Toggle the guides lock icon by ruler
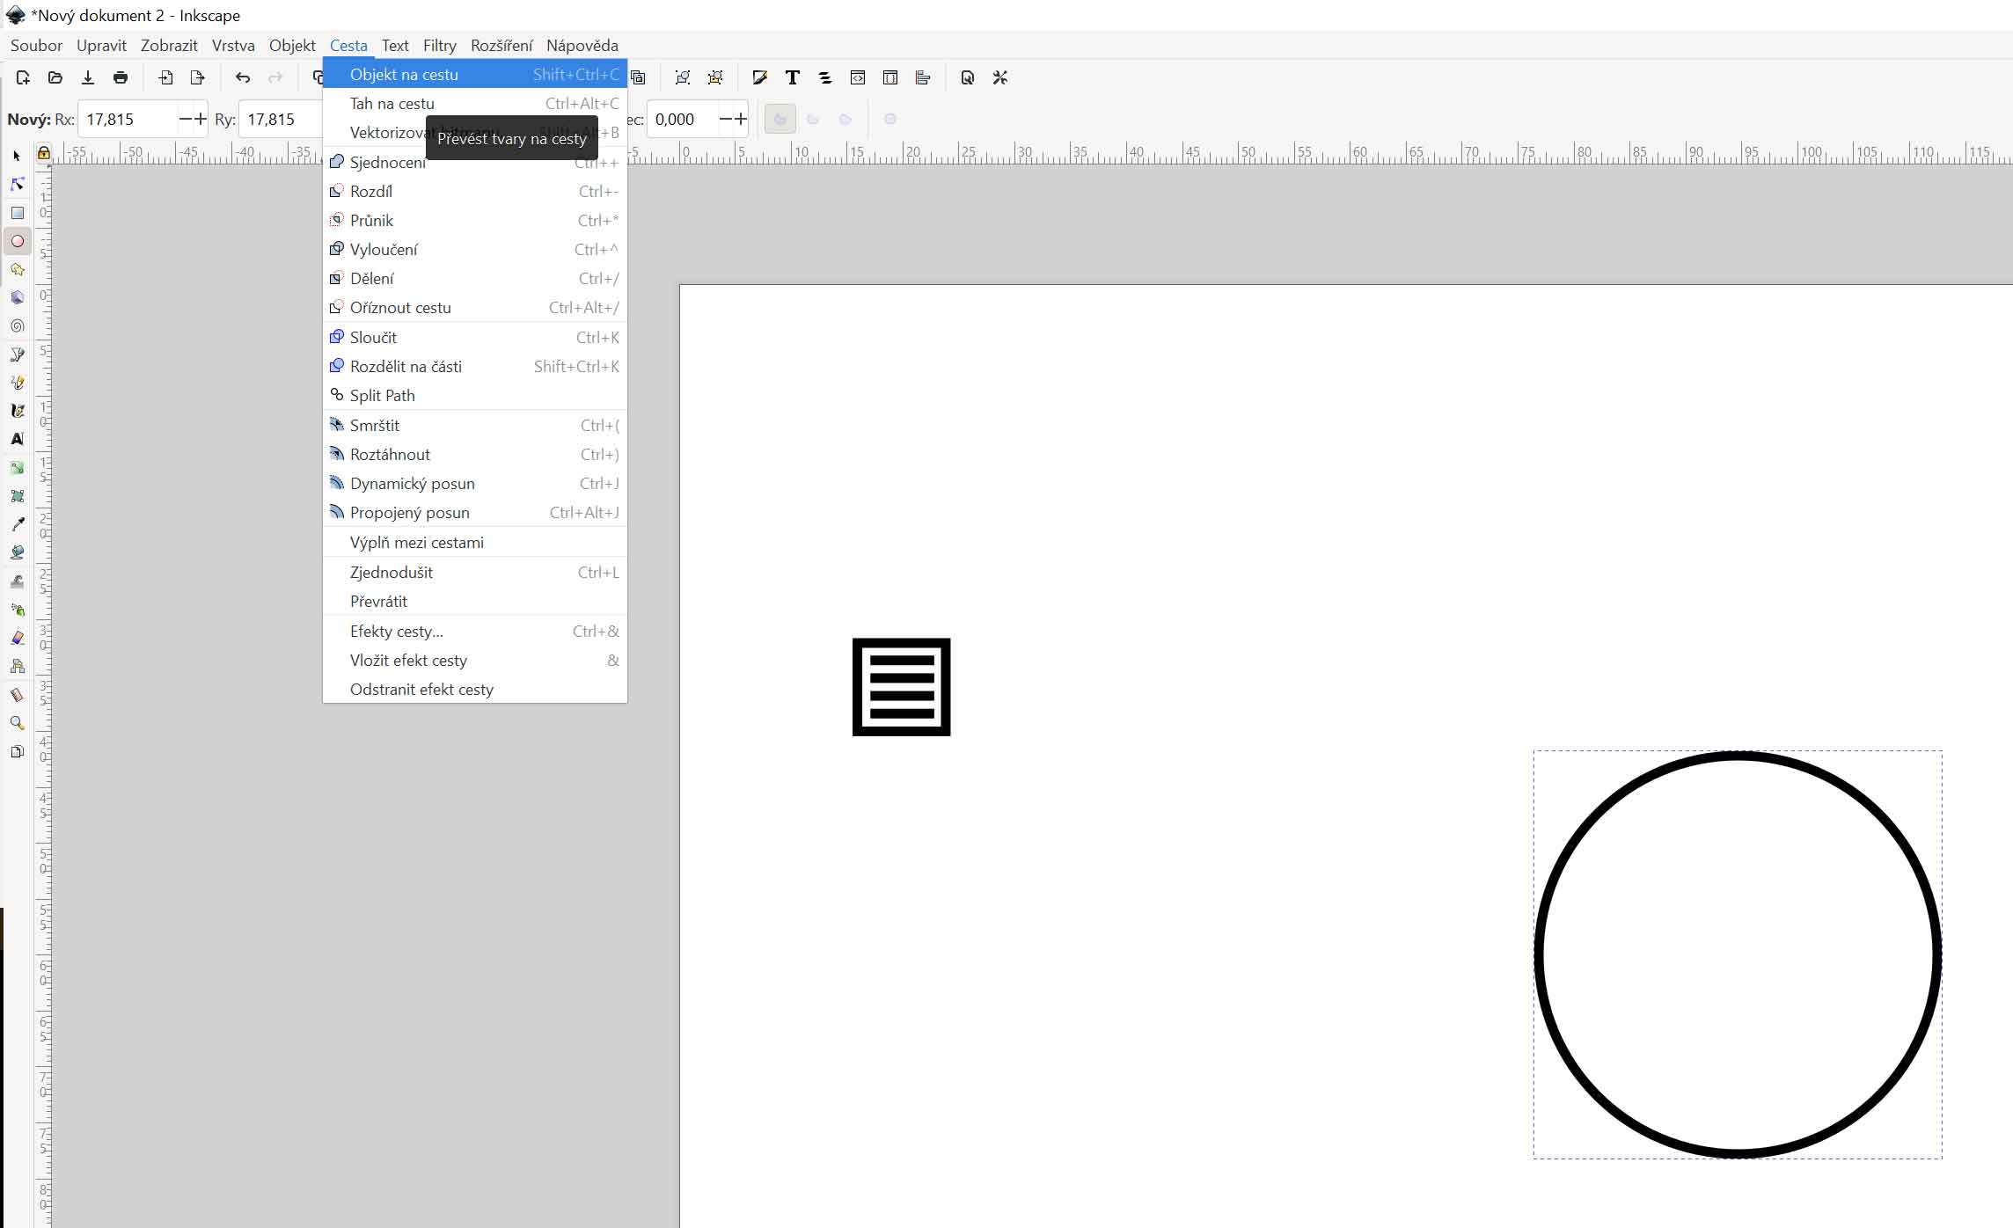Screen dimensions: 2013x1228 click(43, 154)
